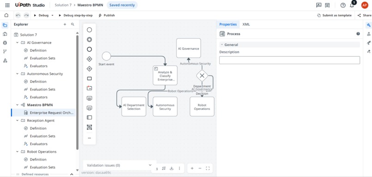Collapse the Autonomous Security tree node
The image size is (372, 177).
point(17,74)
